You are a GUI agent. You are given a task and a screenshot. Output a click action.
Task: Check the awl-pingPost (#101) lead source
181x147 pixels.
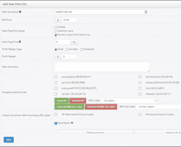tap(56, 77)
